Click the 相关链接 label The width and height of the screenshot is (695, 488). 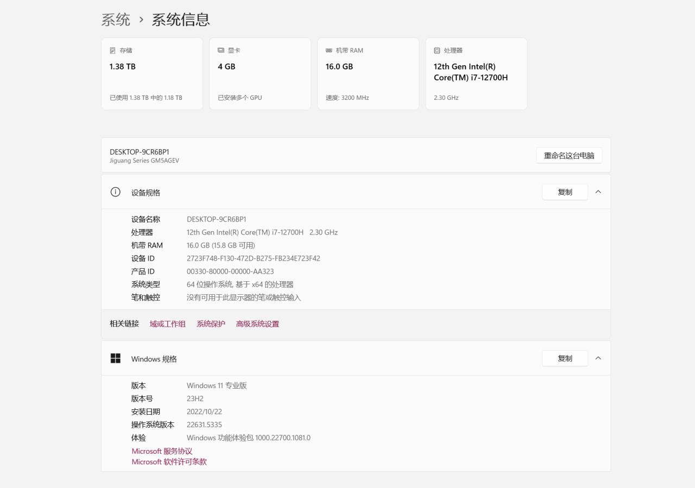[x=124, y=324]
